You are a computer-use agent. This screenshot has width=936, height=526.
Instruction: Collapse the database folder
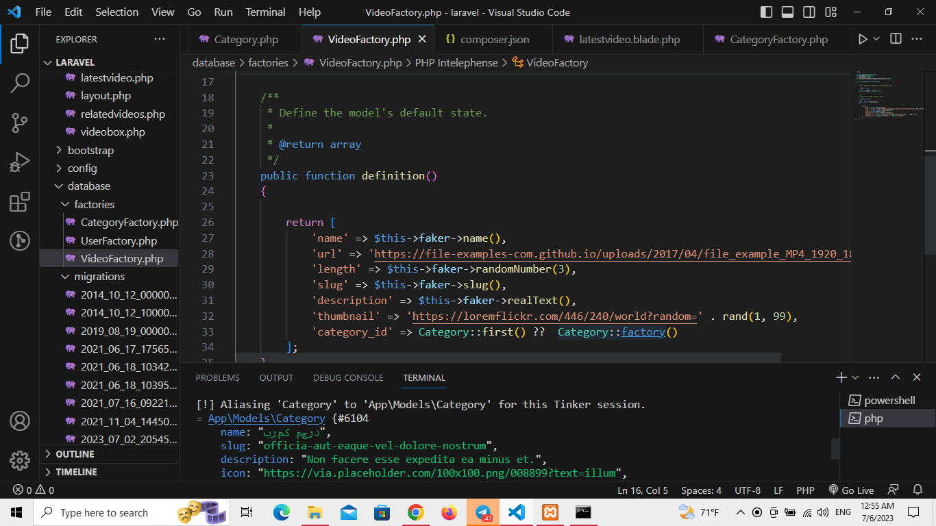point(110,186)
